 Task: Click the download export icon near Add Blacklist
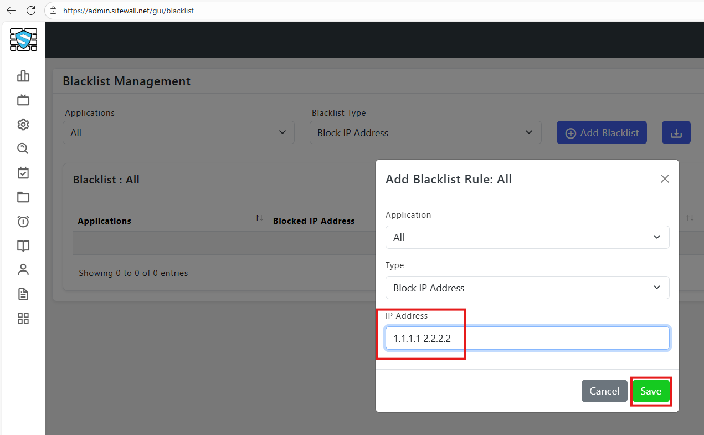tap(676, 132)
